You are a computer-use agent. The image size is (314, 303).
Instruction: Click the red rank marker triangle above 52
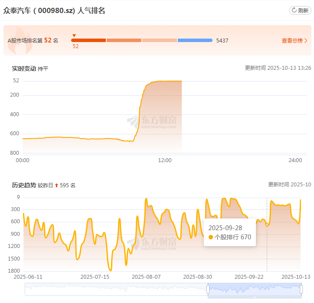tap(74, 36)
